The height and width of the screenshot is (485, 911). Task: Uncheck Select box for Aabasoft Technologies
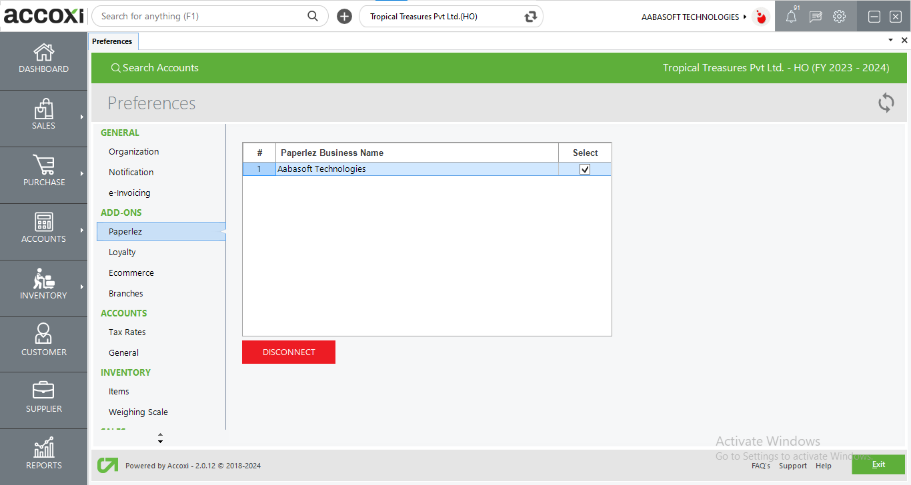(x=585, y=169)
